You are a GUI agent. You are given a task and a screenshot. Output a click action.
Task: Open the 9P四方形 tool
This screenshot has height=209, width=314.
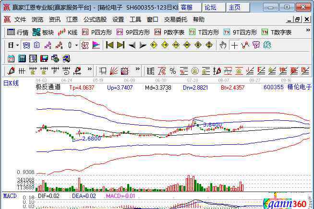(x=133, y=32)
